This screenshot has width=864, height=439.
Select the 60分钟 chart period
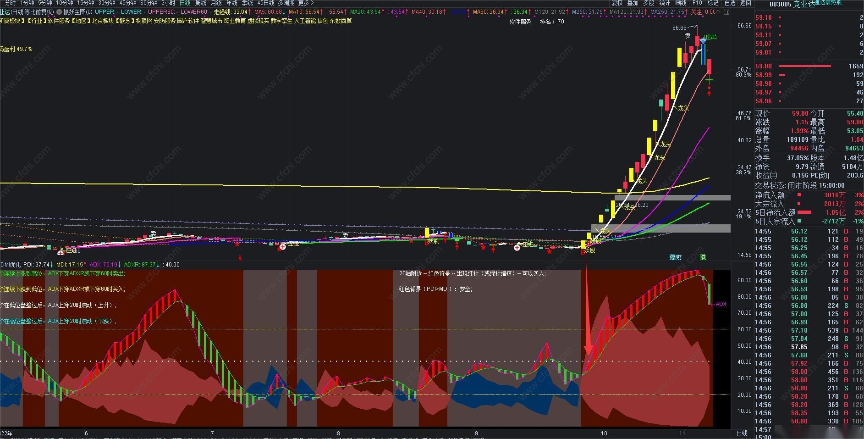point(149,3)
